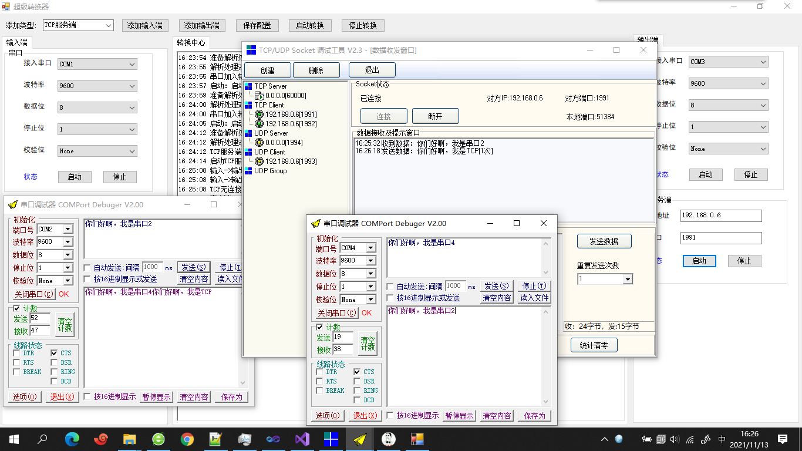Open the infinity-shaped taskbar icon
Screen dimensions: 802x451
click(x=274, y=439)
